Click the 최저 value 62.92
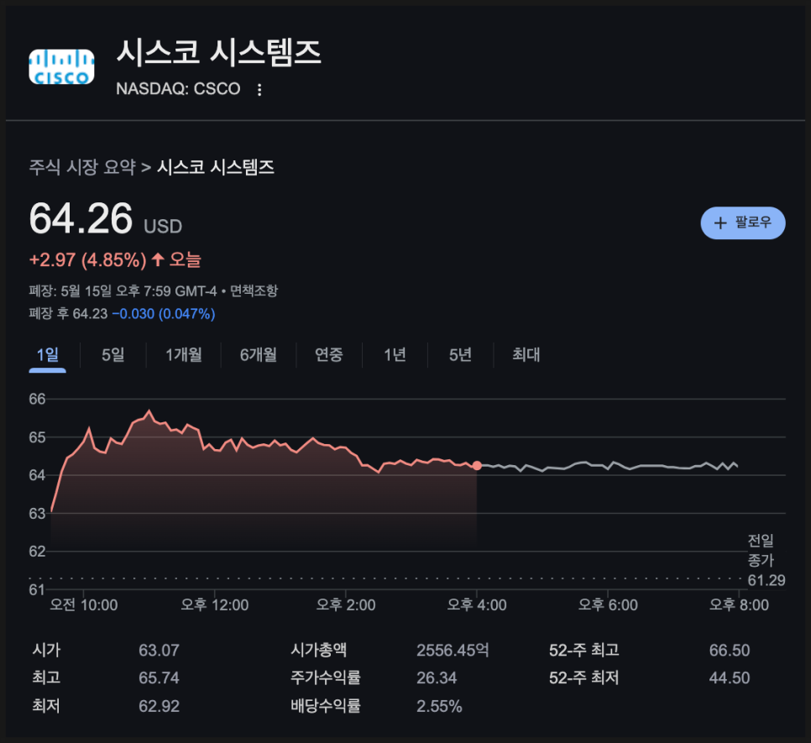 point(159,706)
